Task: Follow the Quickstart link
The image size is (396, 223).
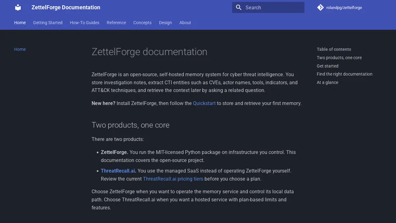Action: [204, 103]
